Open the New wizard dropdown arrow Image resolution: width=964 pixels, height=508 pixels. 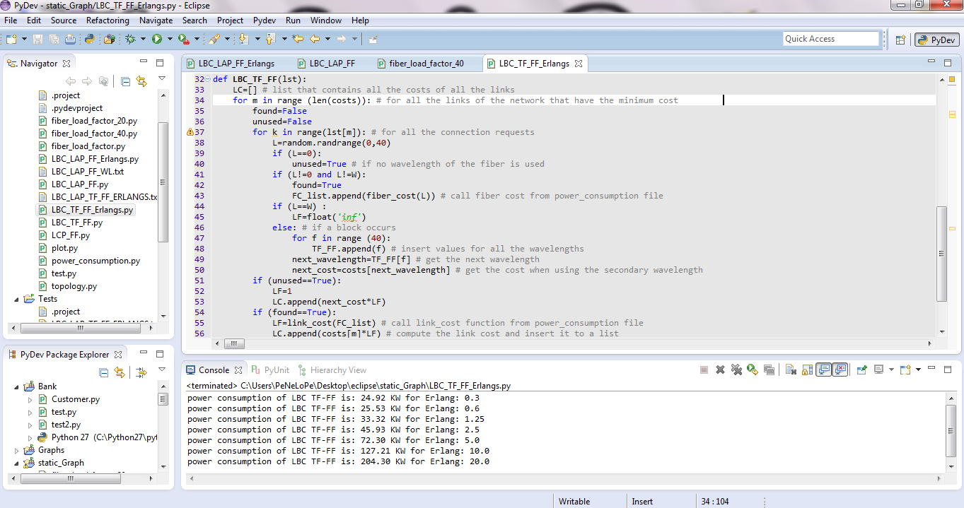click(x=24, y=39)
